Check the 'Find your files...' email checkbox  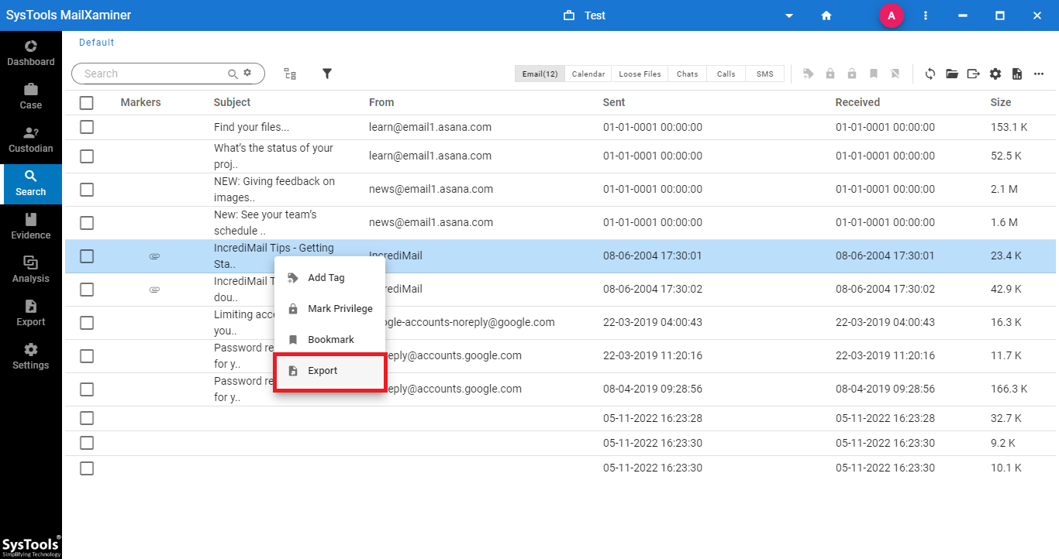(87, 127)
